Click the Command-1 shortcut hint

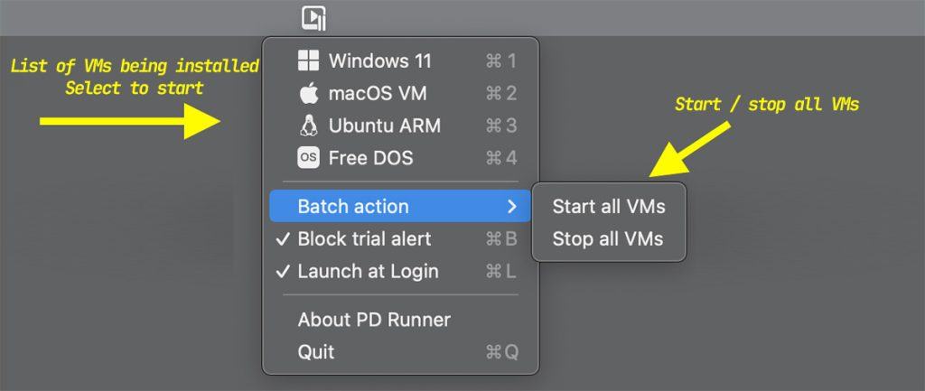point(500,61)
